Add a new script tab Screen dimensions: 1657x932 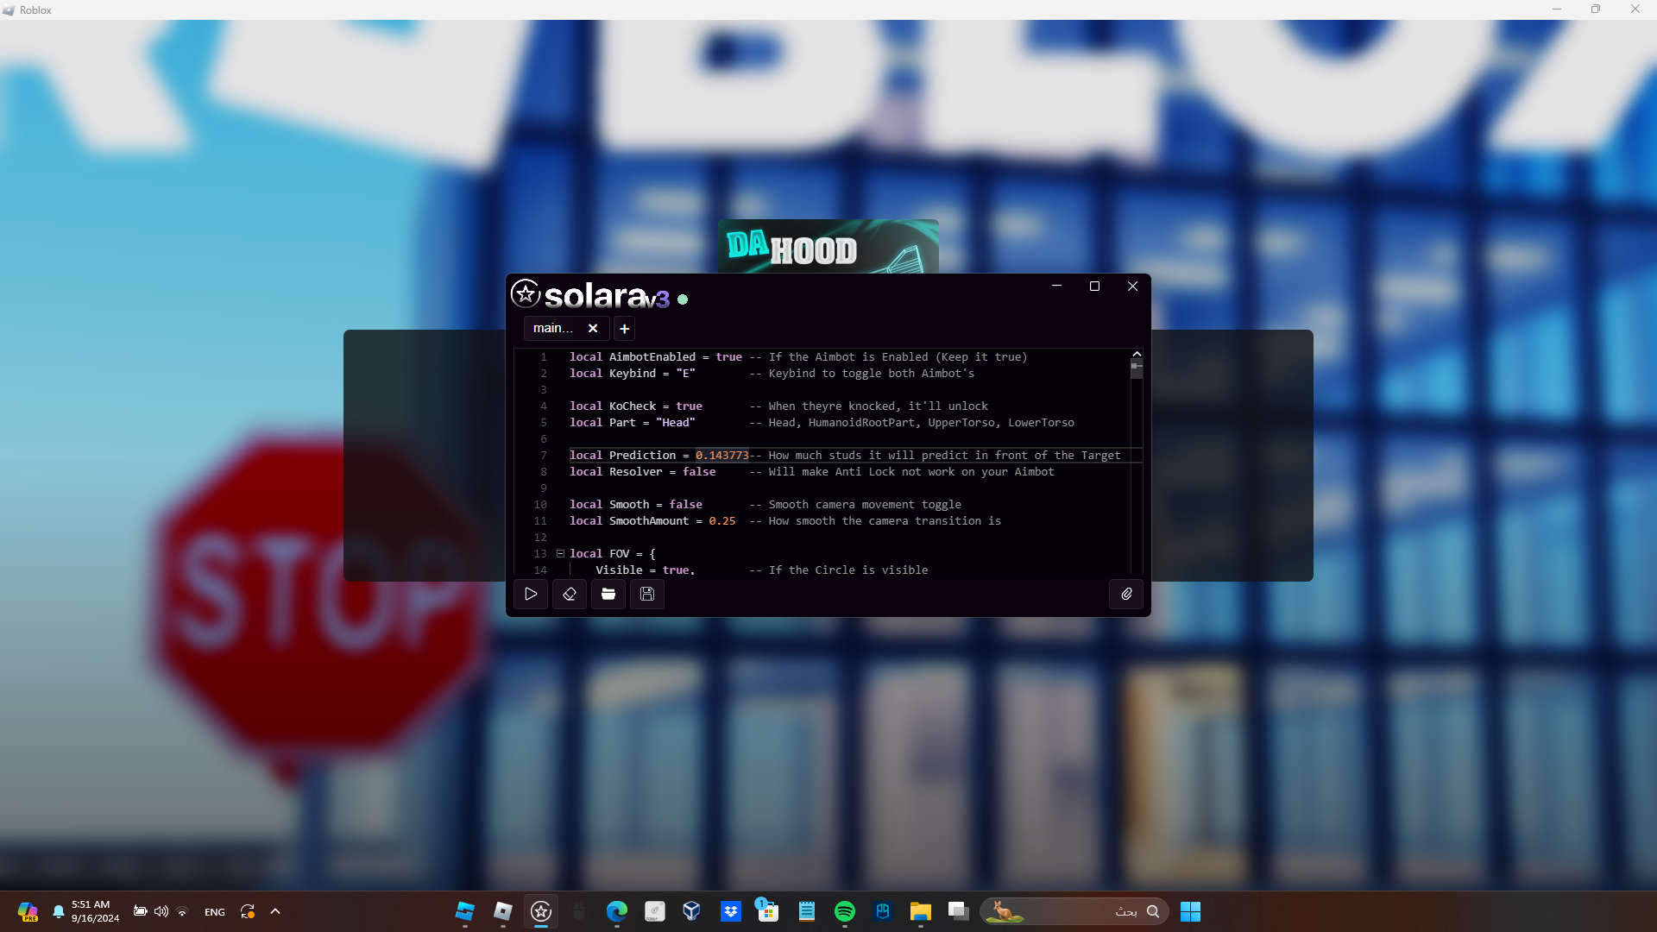point(624,328)
